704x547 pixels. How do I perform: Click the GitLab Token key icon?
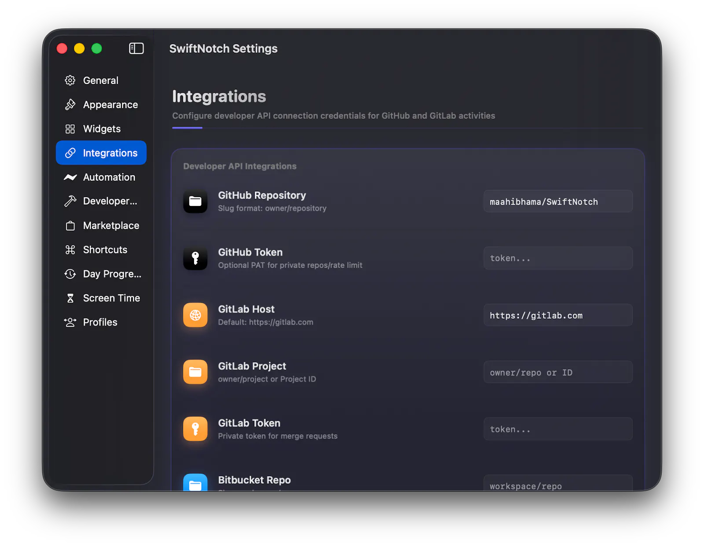[x=195, y=429]
